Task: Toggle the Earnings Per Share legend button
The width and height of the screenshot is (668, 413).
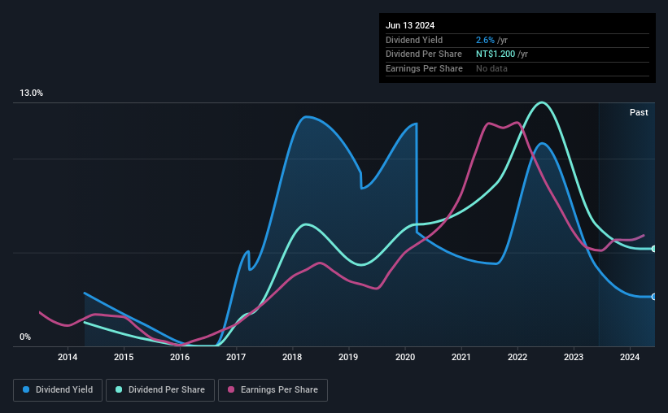Action: point(273,390)
